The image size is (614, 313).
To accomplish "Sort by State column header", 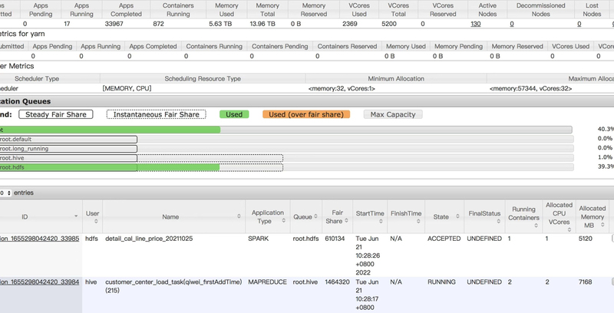I will coord(441,217).
